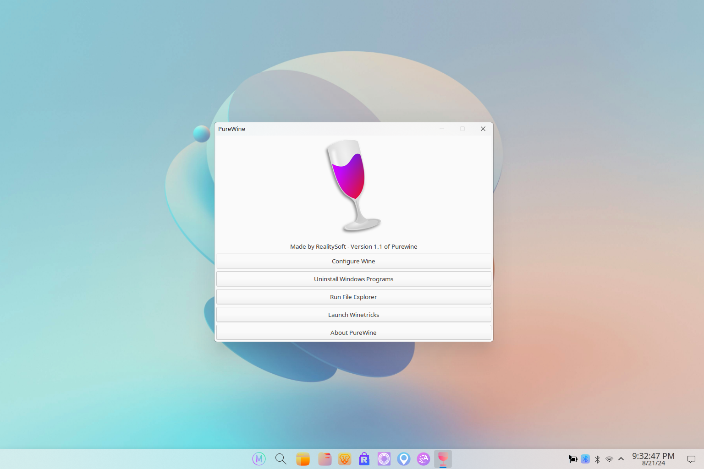Open the blue map pin app

[404, 458]
